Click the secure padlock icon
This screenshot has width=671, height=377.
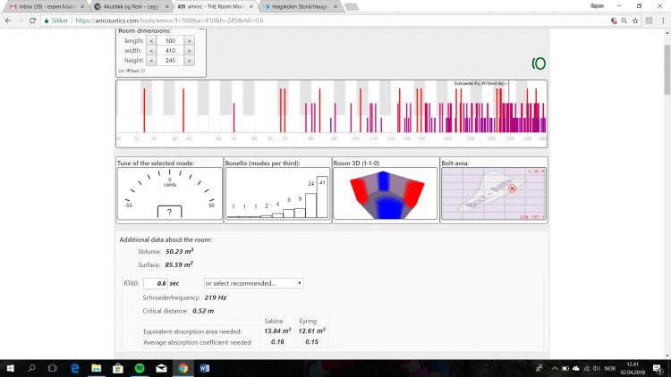[47, 21]
